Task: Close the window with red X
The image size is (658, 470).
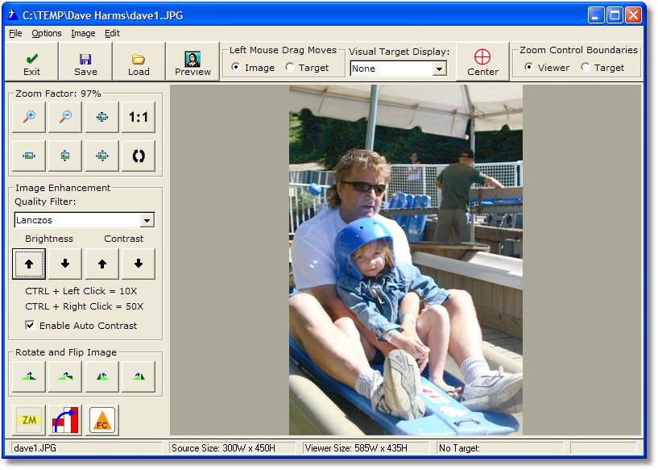Action: pyautogui.click(x=634, y=15)
